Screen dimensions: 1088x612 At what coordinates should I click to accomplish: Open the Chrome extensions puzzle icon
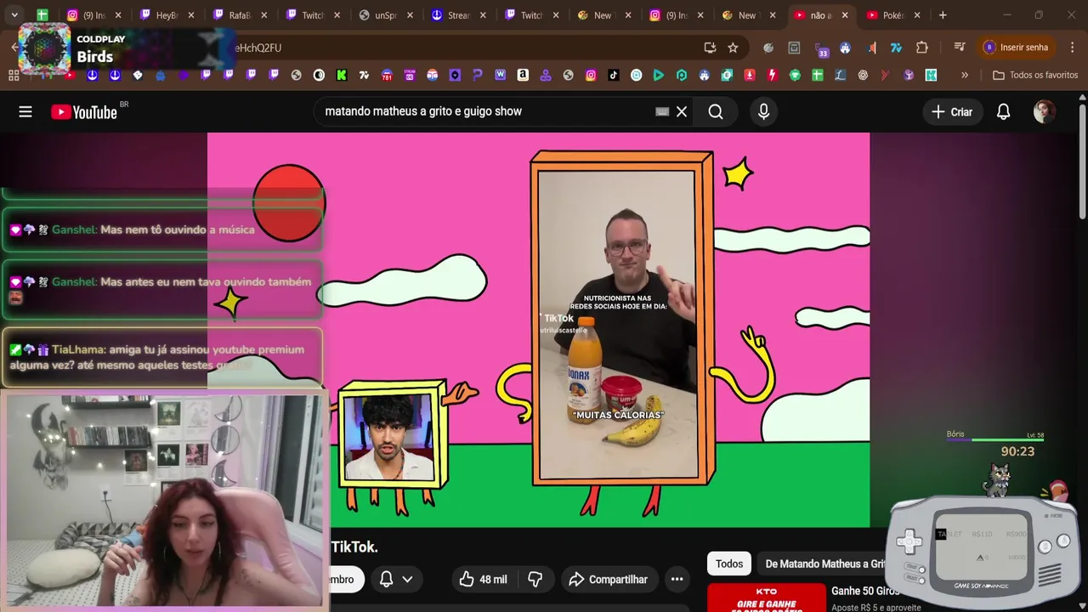coord(922,48)
